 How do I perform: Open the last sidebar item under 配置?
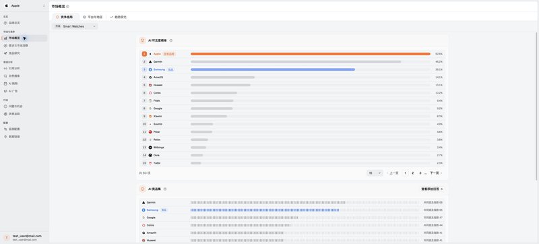tap(24, 137)
